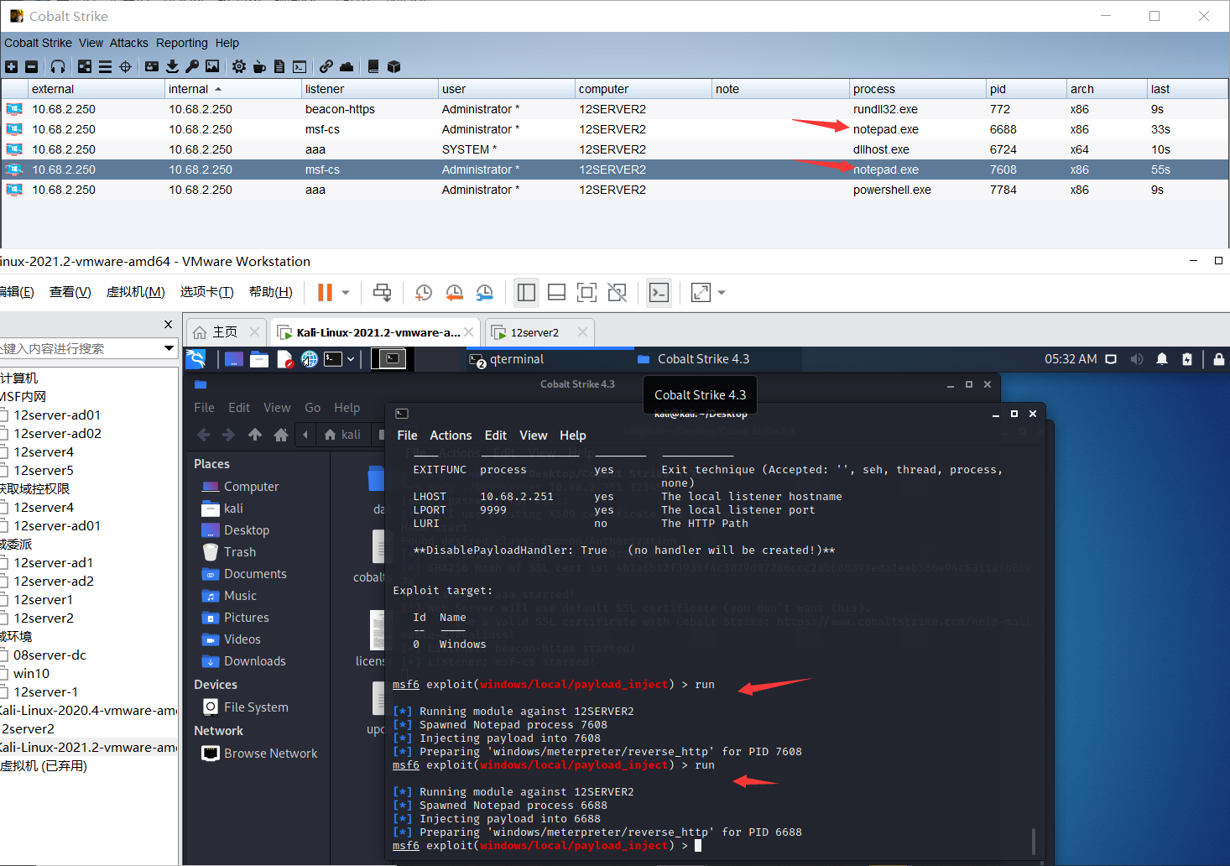This screenshot has width=1230, height=866.
Task: Open Java signed applet coffee-cup icon
Action: pos(259,66)
